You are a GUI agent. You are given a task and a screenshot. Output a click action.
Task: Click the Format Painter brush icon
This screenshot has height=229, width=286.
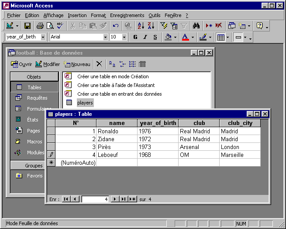[x=103, y=26]
